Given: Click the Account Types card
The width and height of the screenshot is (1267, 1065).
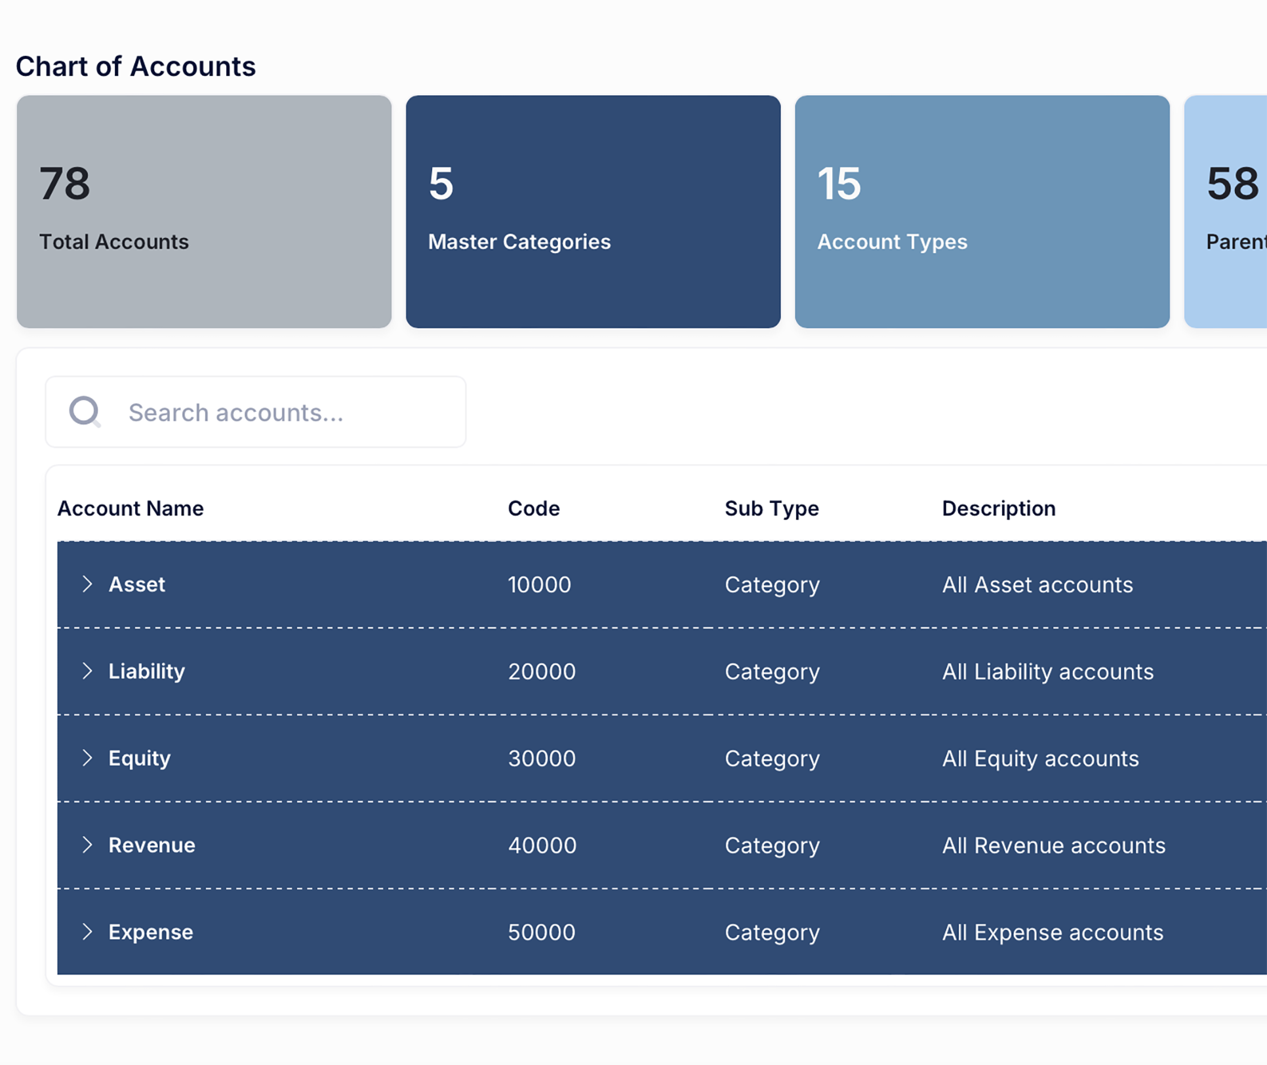Looking at the screenshot, I should coord(982,211).
